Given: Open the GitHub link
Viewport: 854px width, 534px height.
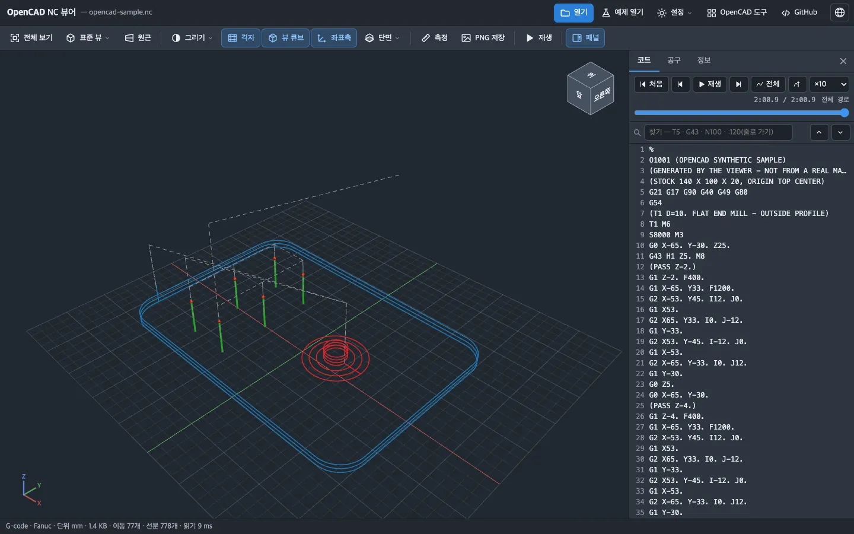Looking at the screenshot, I should pos(799,12).
